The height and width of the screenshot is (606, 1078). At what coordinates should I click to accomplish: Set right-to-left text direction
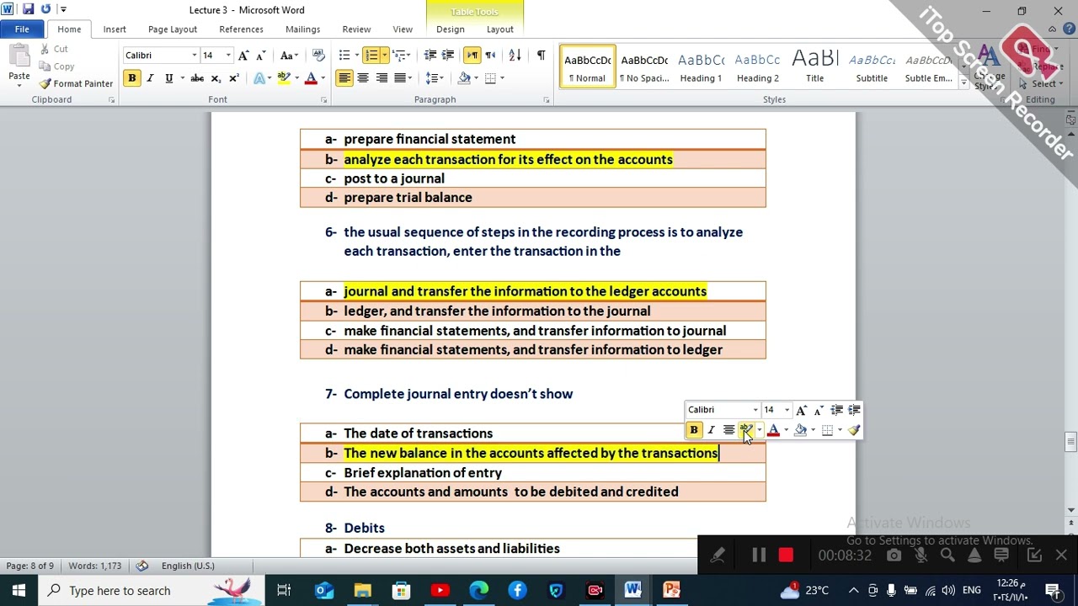(490, 56)
